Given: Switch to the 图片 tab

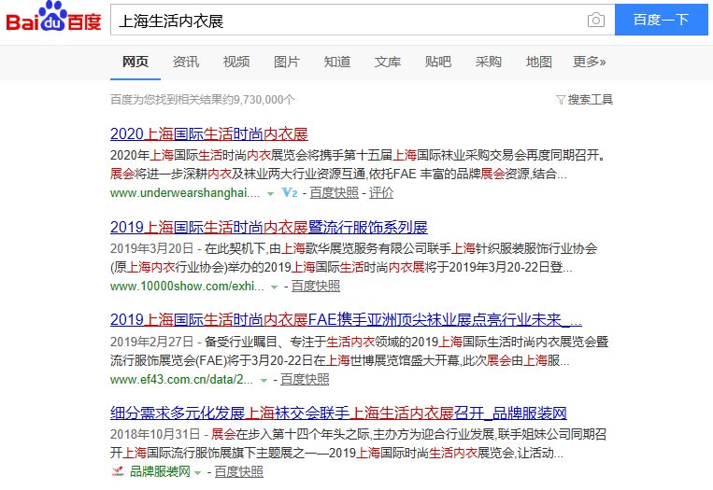Looking at the screenshot, I should point(287,62).
